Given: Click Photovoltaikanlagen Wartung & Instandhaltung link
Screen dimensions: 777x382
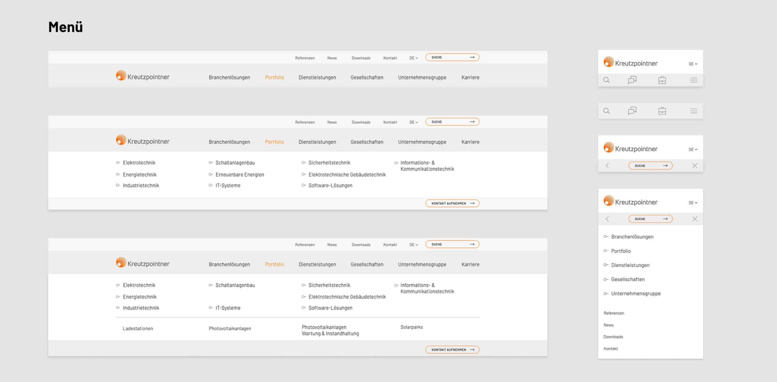Looking at the screenshot, I should click(x=330, y=330).
